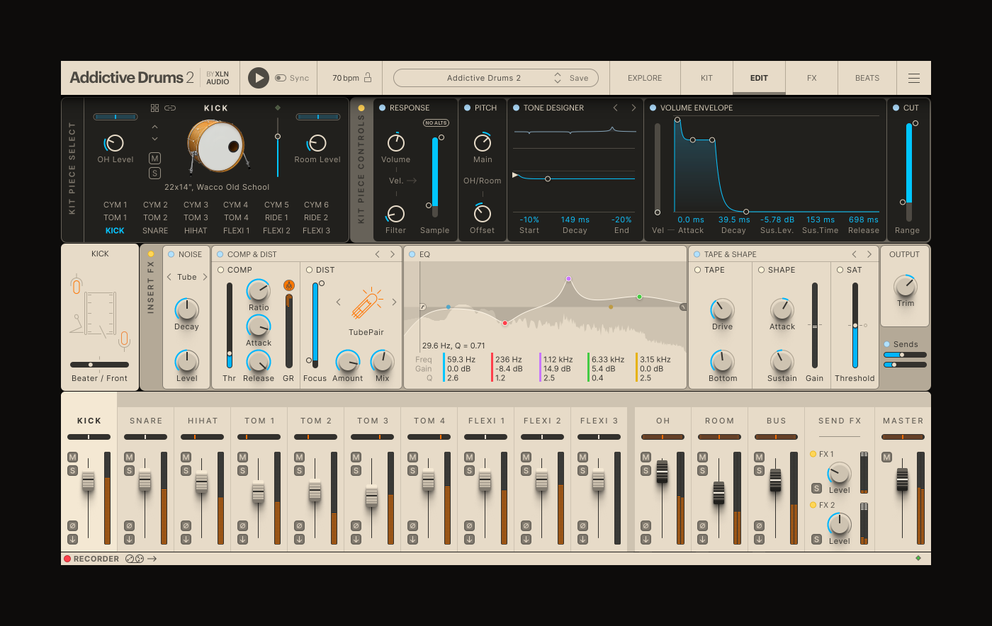
Task: Mute the OH mixer channel
Action: [646, 457]
